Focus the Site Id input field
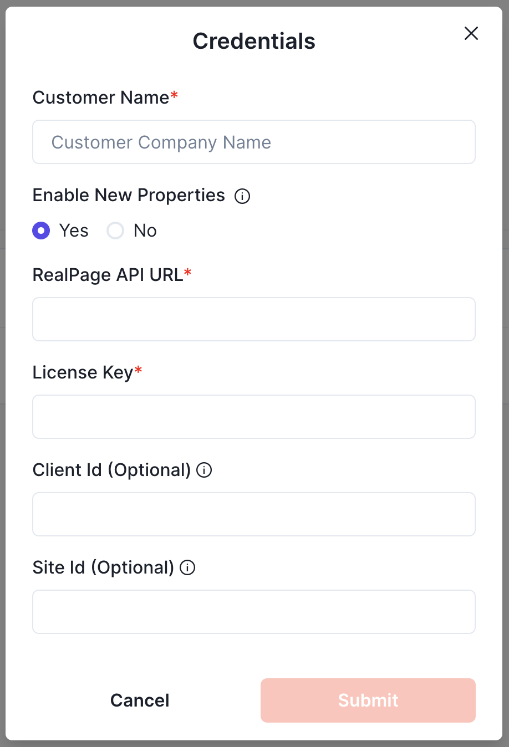509x747 pixels. (254, 612)
